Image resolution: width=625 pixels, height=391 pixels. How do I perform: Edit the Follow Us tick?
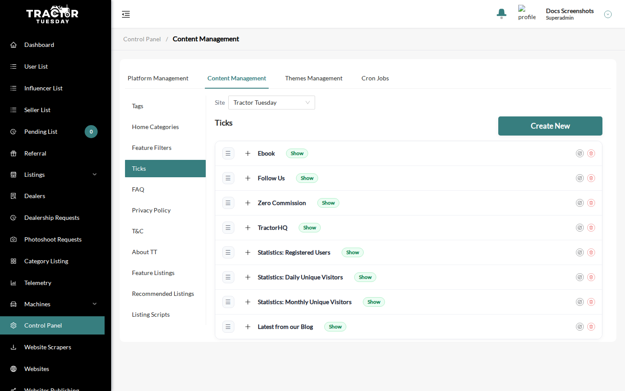tap(580, 178)
